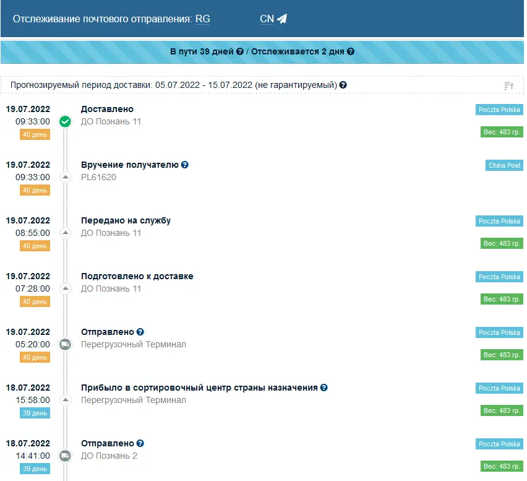The width and height of the screenshot is (527, 481).
Task: Click 'Вес: 483 гр.' label on 'Доставлено' row
Action: (502, 132)
